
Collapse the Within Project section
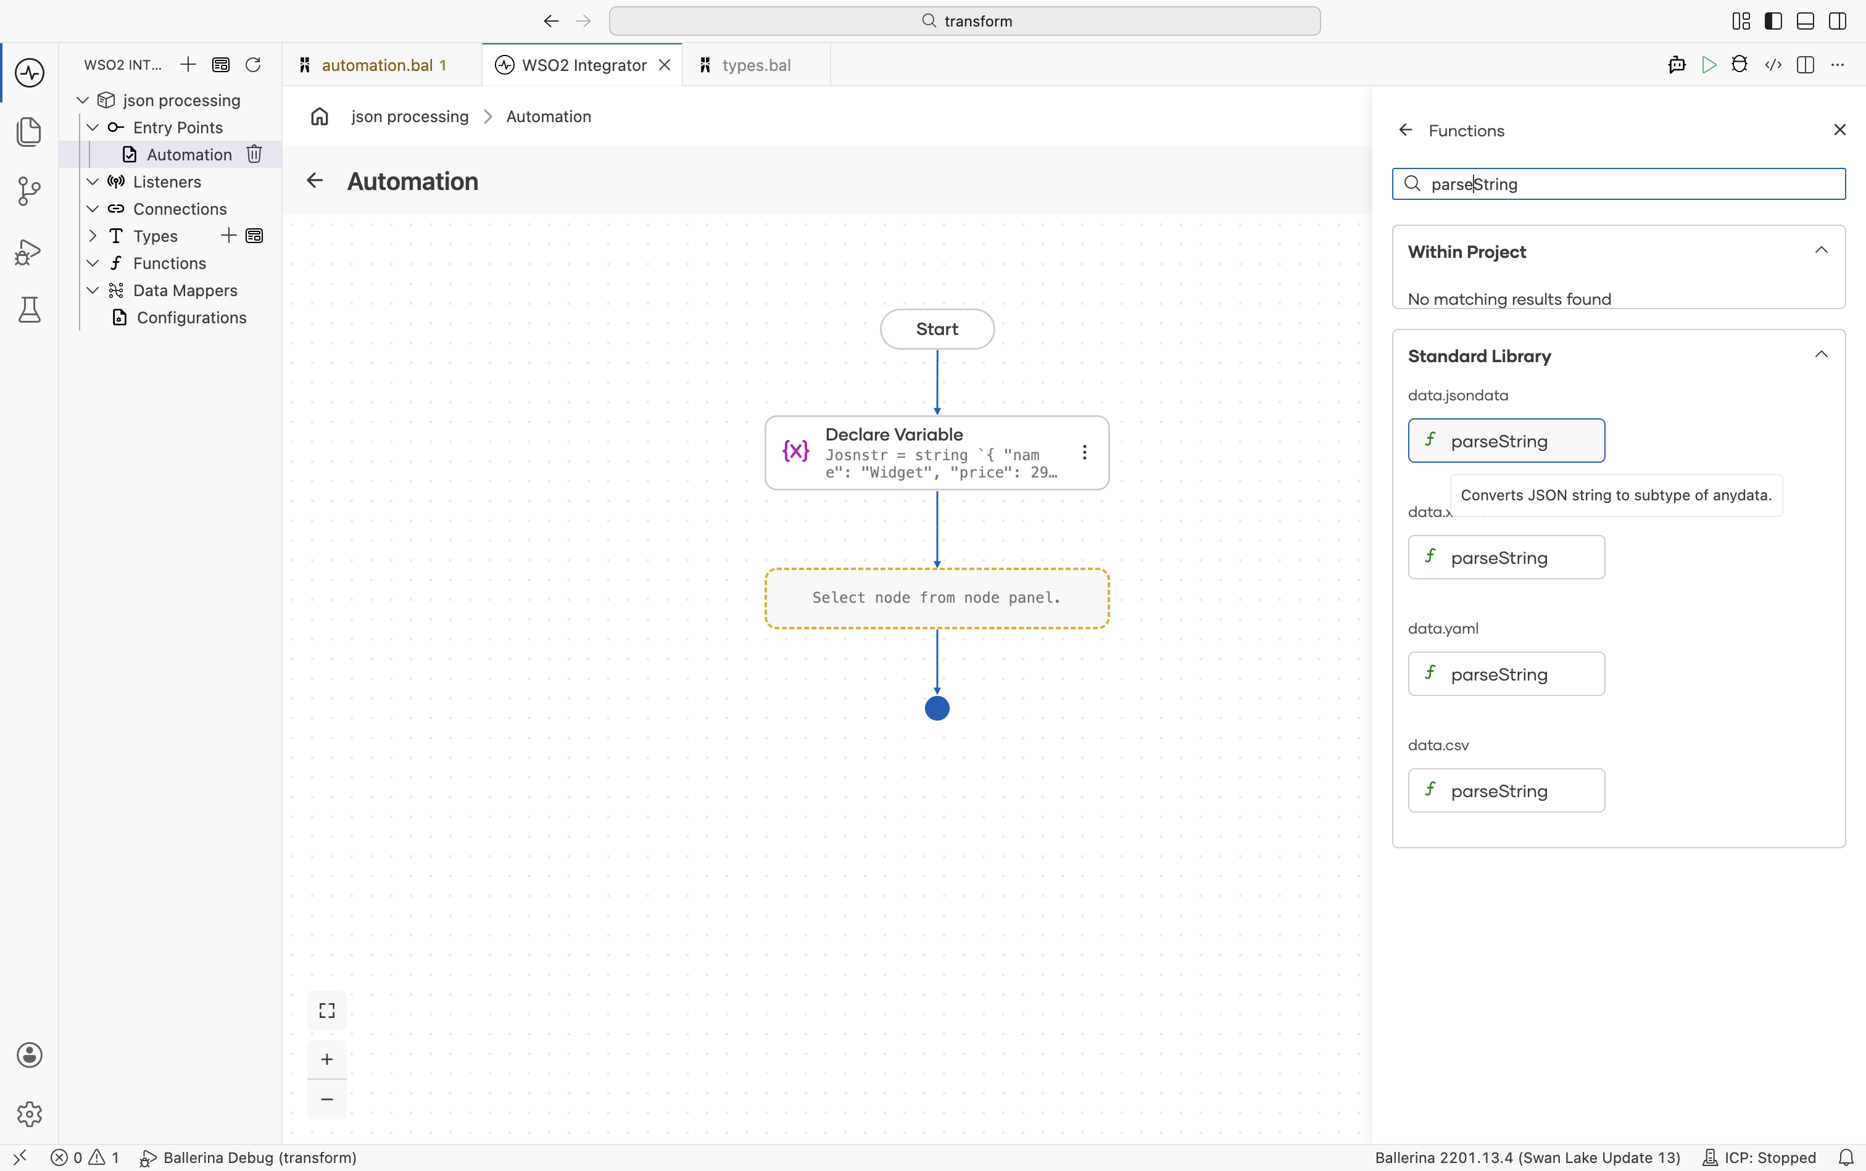(x=1821, y=250)
